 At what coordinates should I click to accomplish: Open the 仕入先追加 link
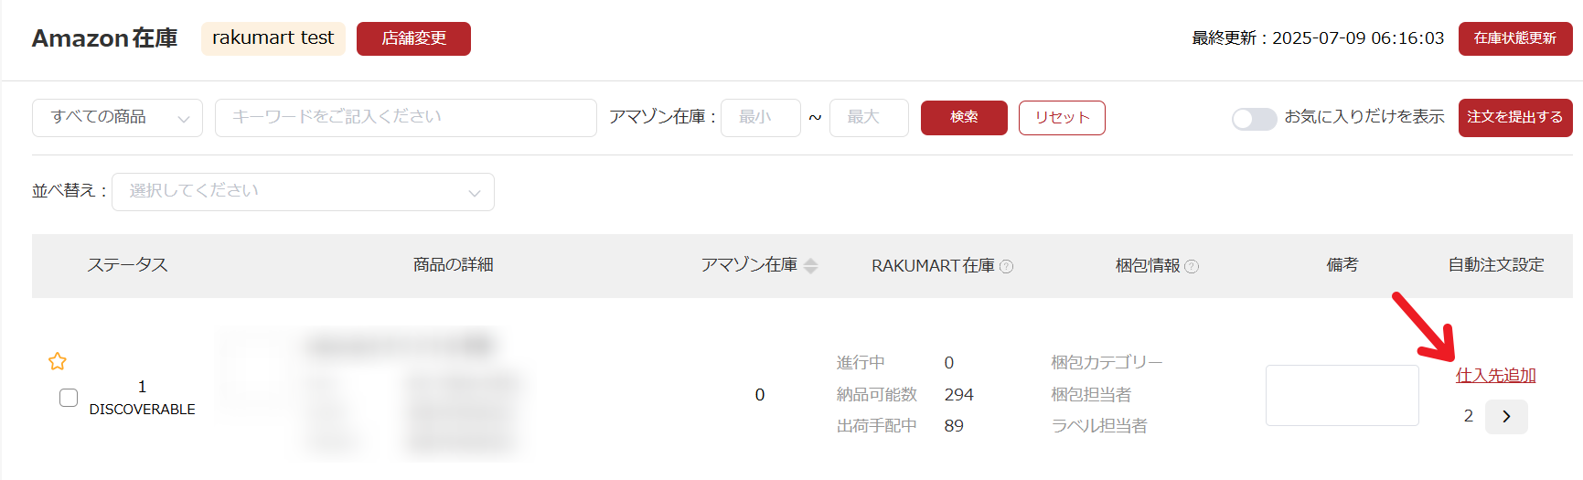[1495, 375]
